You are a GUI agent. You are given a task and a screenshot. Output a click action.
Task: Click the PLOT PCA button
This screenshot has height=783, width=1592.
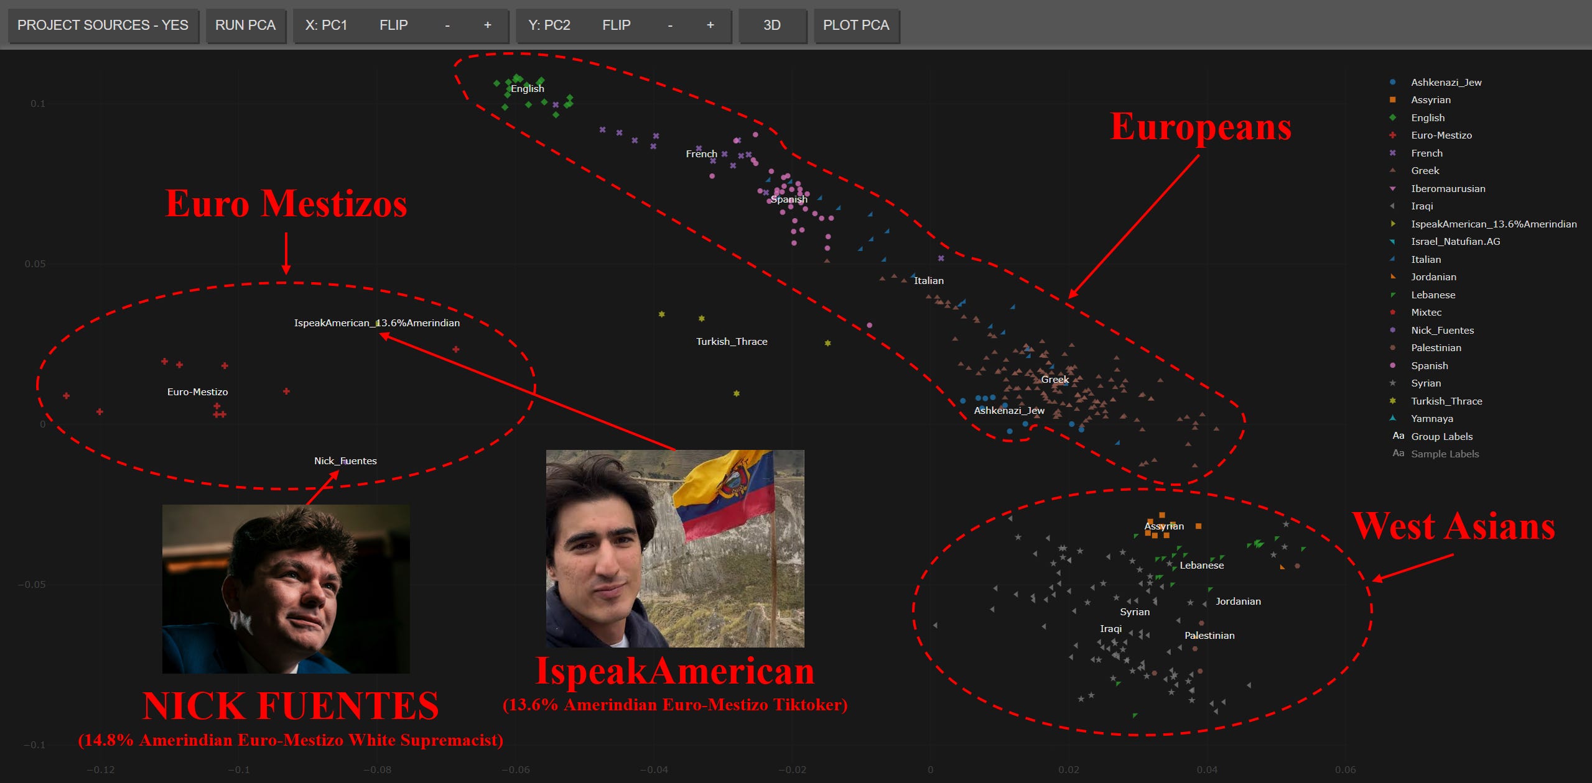click(856, 25)
